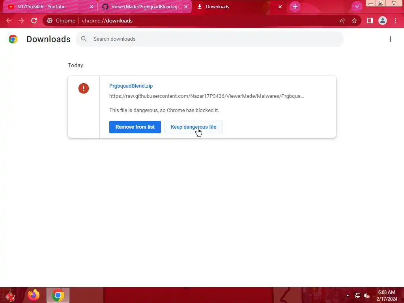Open a new tab with plus button

tap(295, 7)
